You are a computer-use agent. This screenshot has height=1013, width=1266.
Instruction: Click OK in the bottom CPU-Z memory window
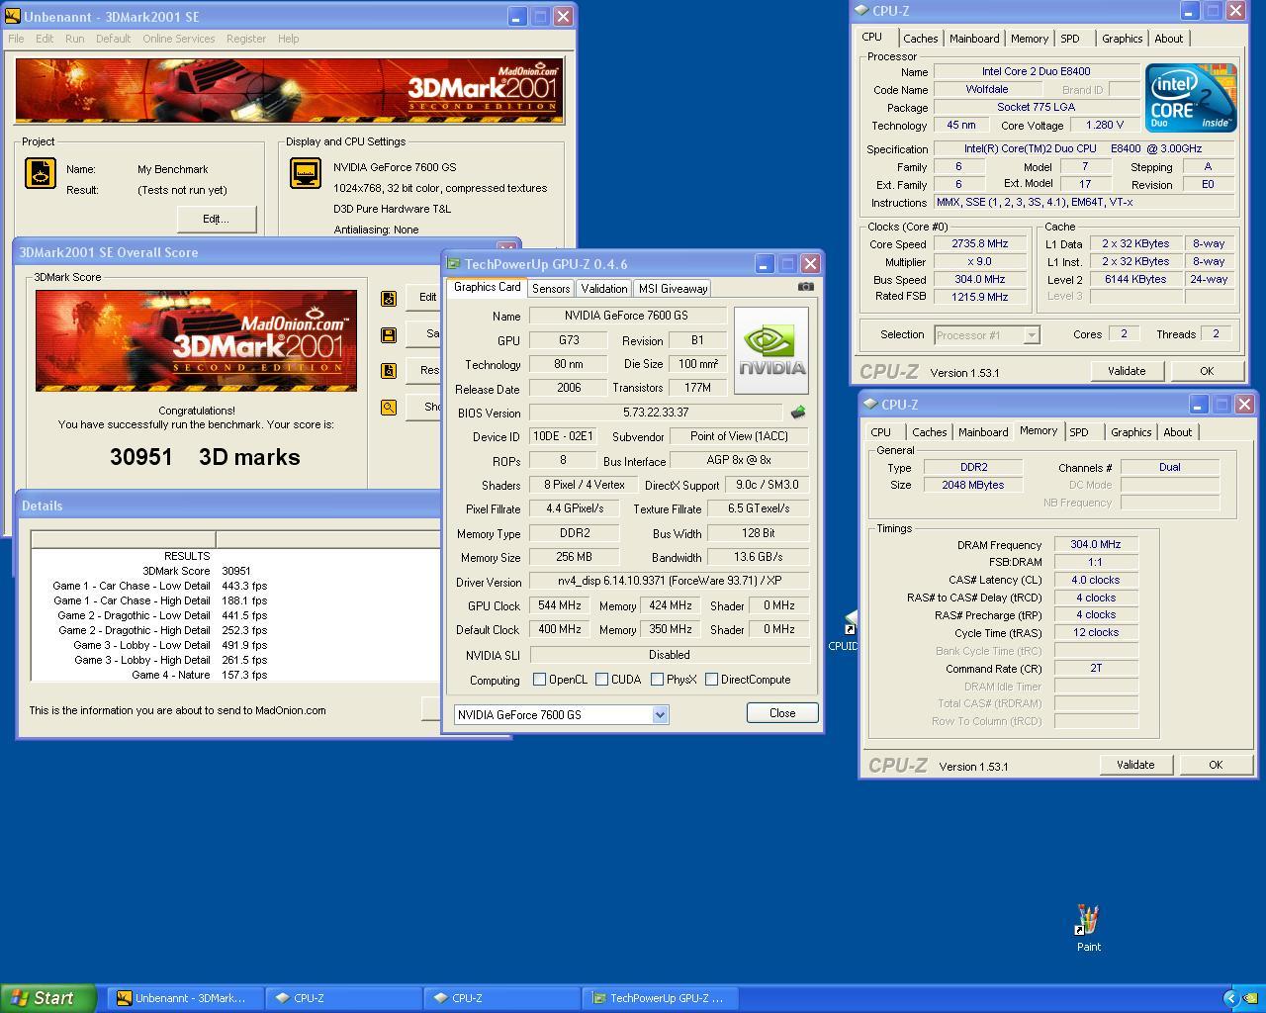[1216, 765]
